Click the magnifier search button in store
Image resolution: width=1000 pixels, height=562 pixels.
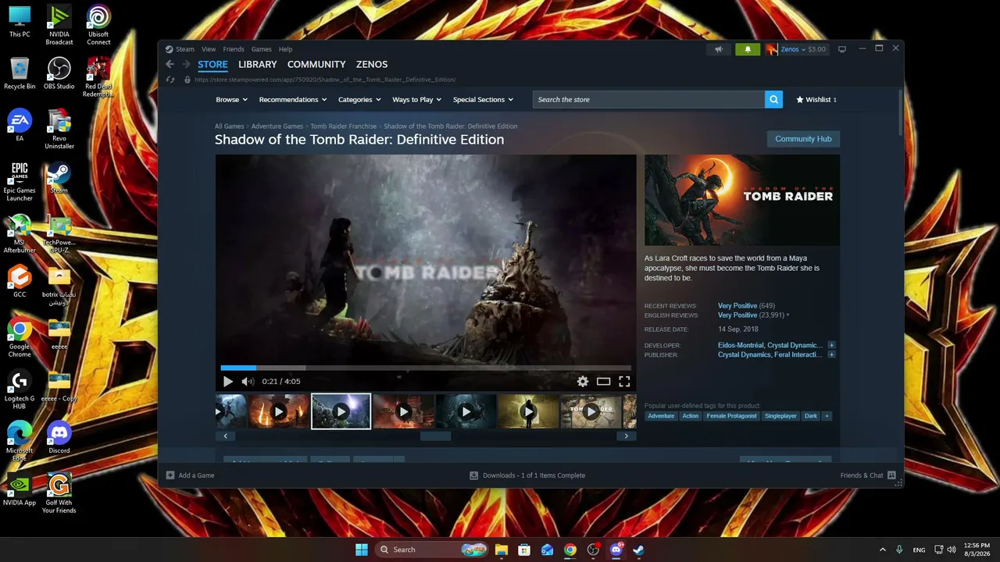[x=773, y=99]
